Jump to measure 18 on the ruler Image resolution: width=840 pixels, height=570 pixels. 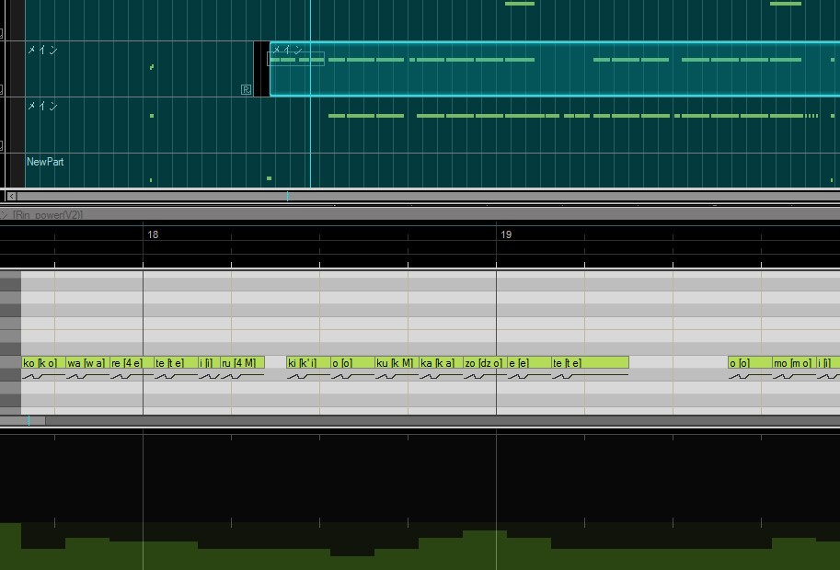click(x=152, y=234)
